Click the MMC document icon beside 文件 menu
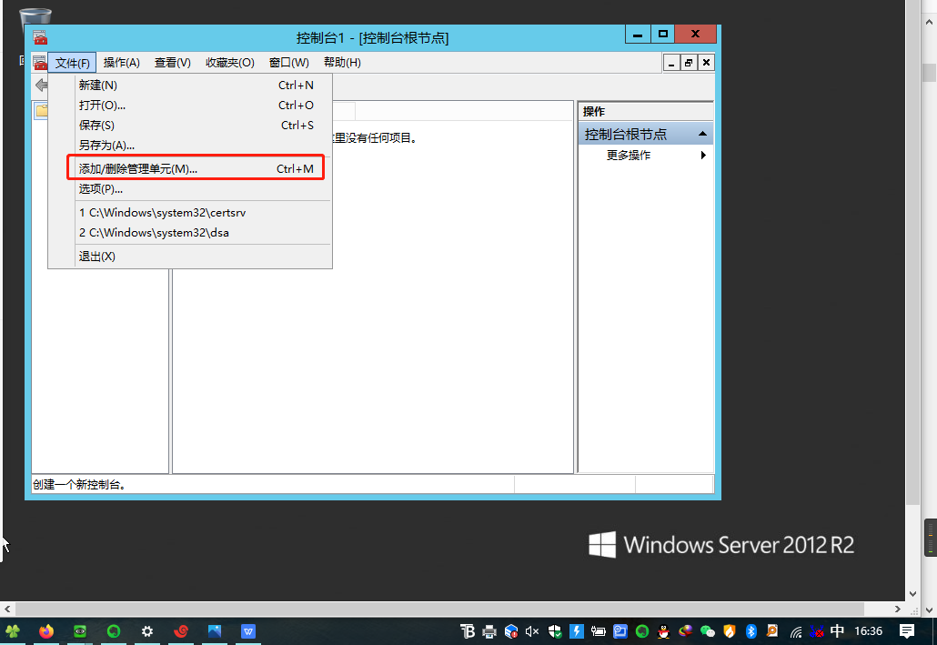This screenshot has height=645, width=937. [39, 62]
